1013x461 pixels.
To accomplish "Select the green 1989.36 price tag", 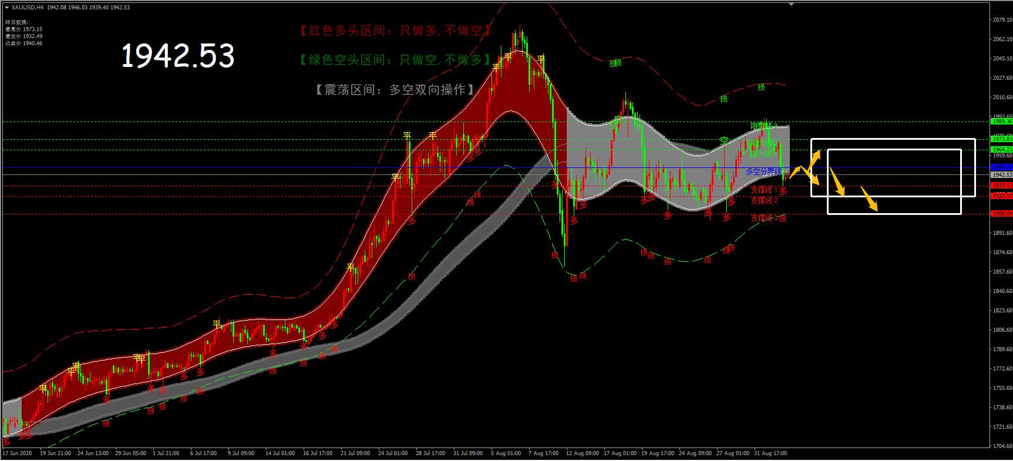I will tap(1001, 122).
